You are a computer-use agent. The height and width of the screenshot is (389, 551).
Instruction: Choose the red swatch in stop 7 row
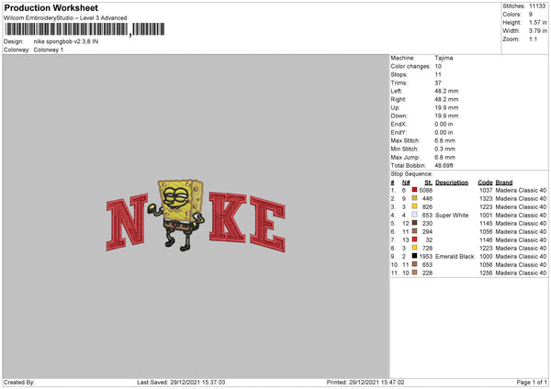click(414, 239)
